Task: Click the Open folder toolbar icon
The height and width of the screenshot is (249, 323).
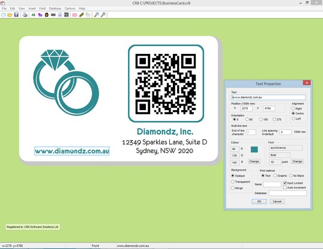Action: click(x=10, y=15)
